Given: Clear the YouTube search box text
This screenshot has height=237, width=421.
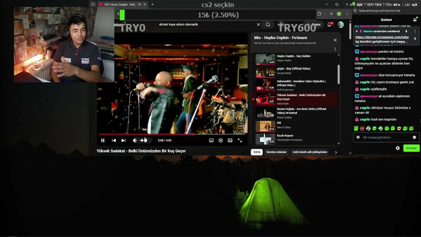Looking at the screenshot, I should point(259,24).
